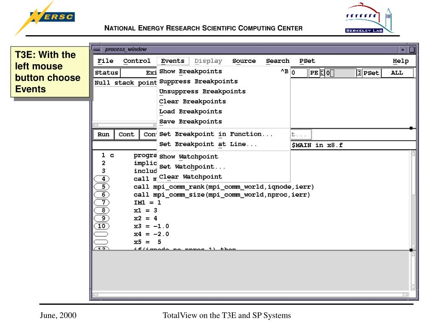Open window menu icon in title bar
The image size is (429, 322).
[97, 49]
